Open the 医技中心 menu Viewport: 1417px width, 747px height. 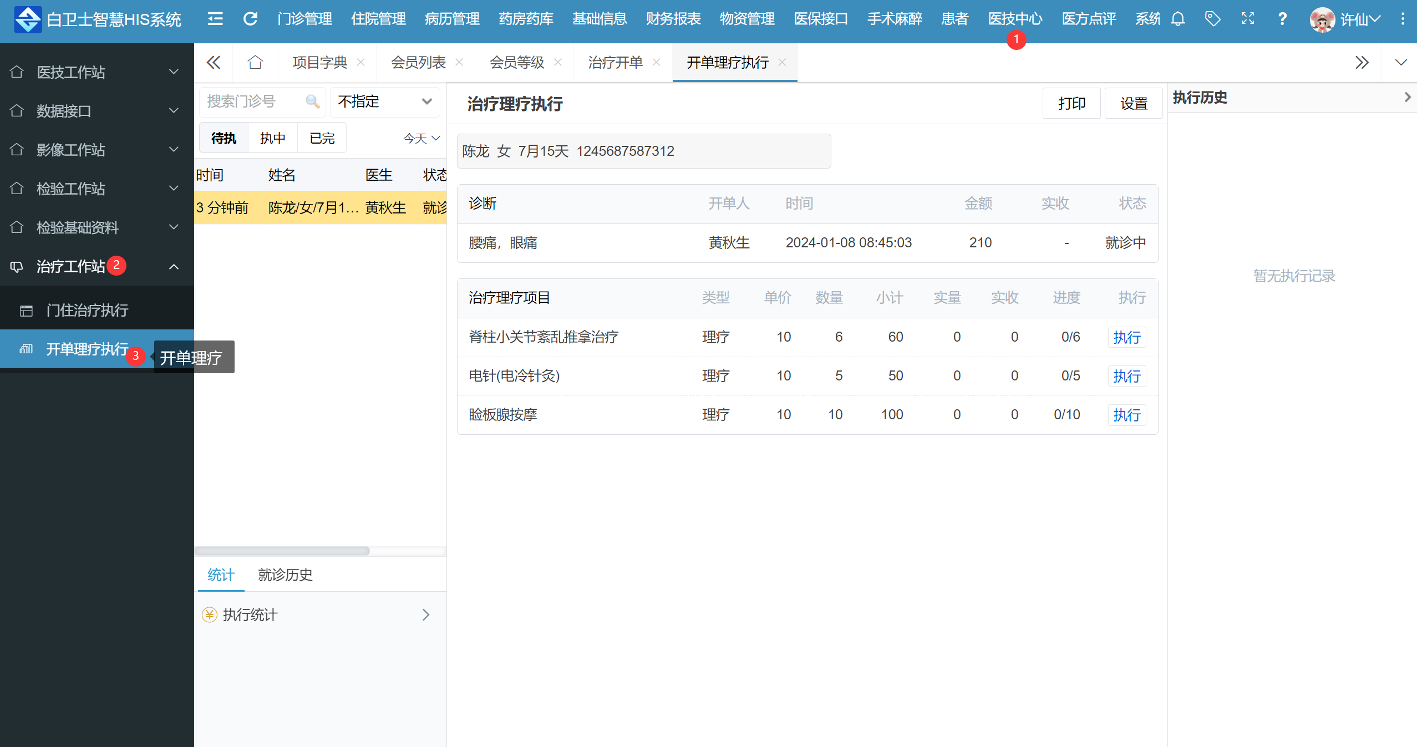point(1015,19)
